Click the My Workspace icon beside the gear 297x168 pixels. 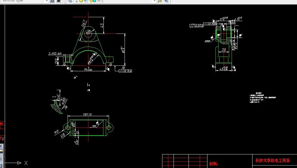pos(59,1)
